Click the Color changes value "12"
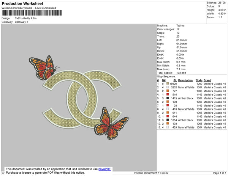The width and height of the screenshot is (228, 176). [x=178, y=29]
